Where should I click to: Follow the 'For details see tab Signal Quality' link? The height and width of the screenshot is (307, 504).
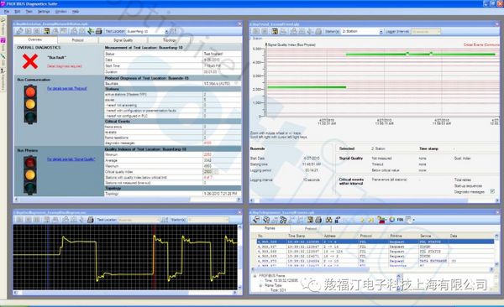pyautogui.click(x=71, y=159)
